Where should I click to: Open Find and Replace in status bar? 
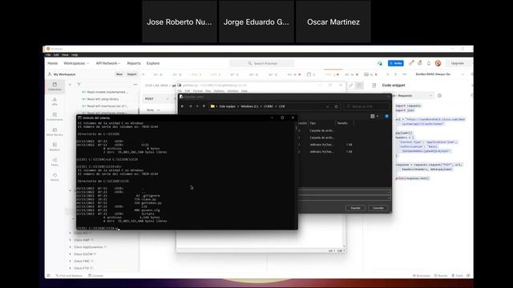point(69,276)
